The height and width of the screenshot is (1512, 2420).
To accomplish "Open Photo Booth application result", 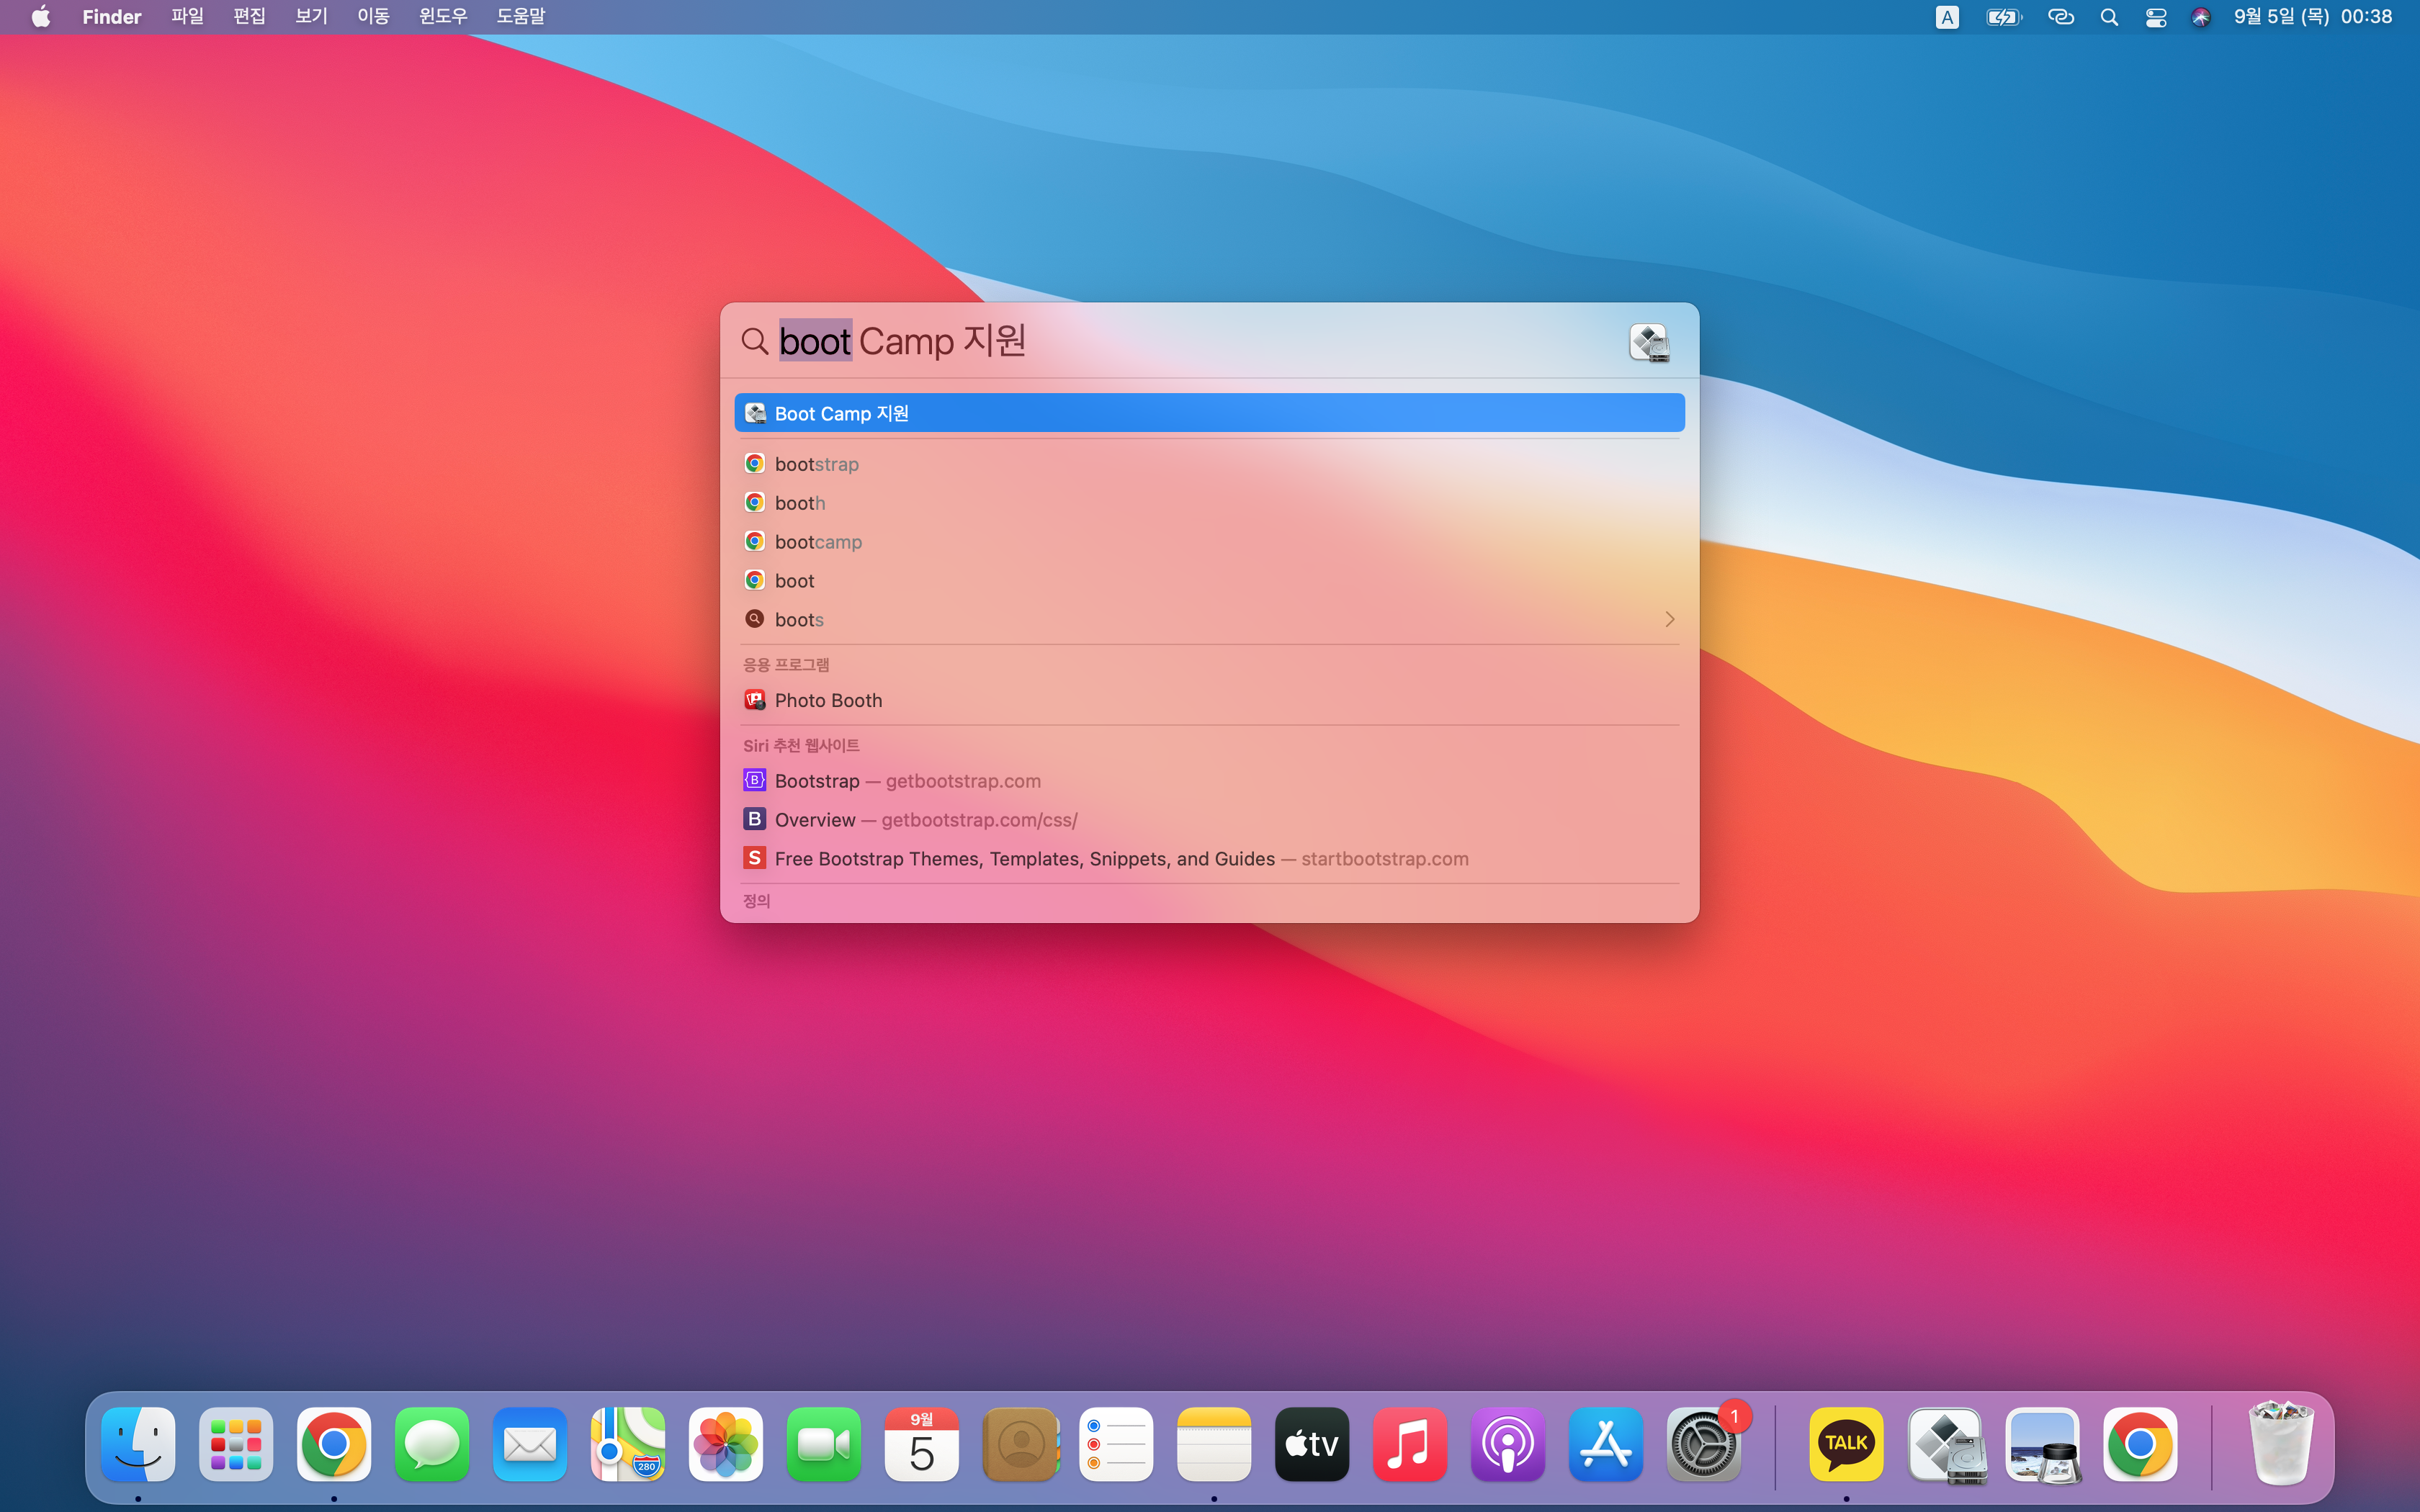I will click(x=828, y=700).
